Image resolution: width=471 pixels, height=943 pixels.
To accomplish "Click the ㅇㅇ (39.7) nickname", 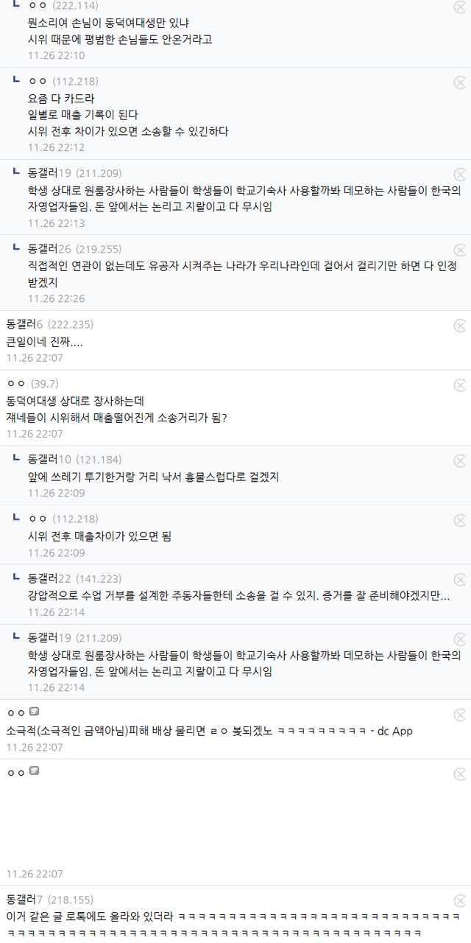I will [16, 383].
